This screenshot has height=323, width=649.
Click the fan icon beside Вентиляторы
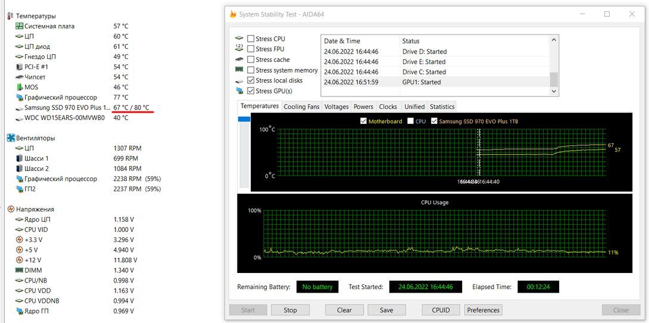click(x=11, y=138)
